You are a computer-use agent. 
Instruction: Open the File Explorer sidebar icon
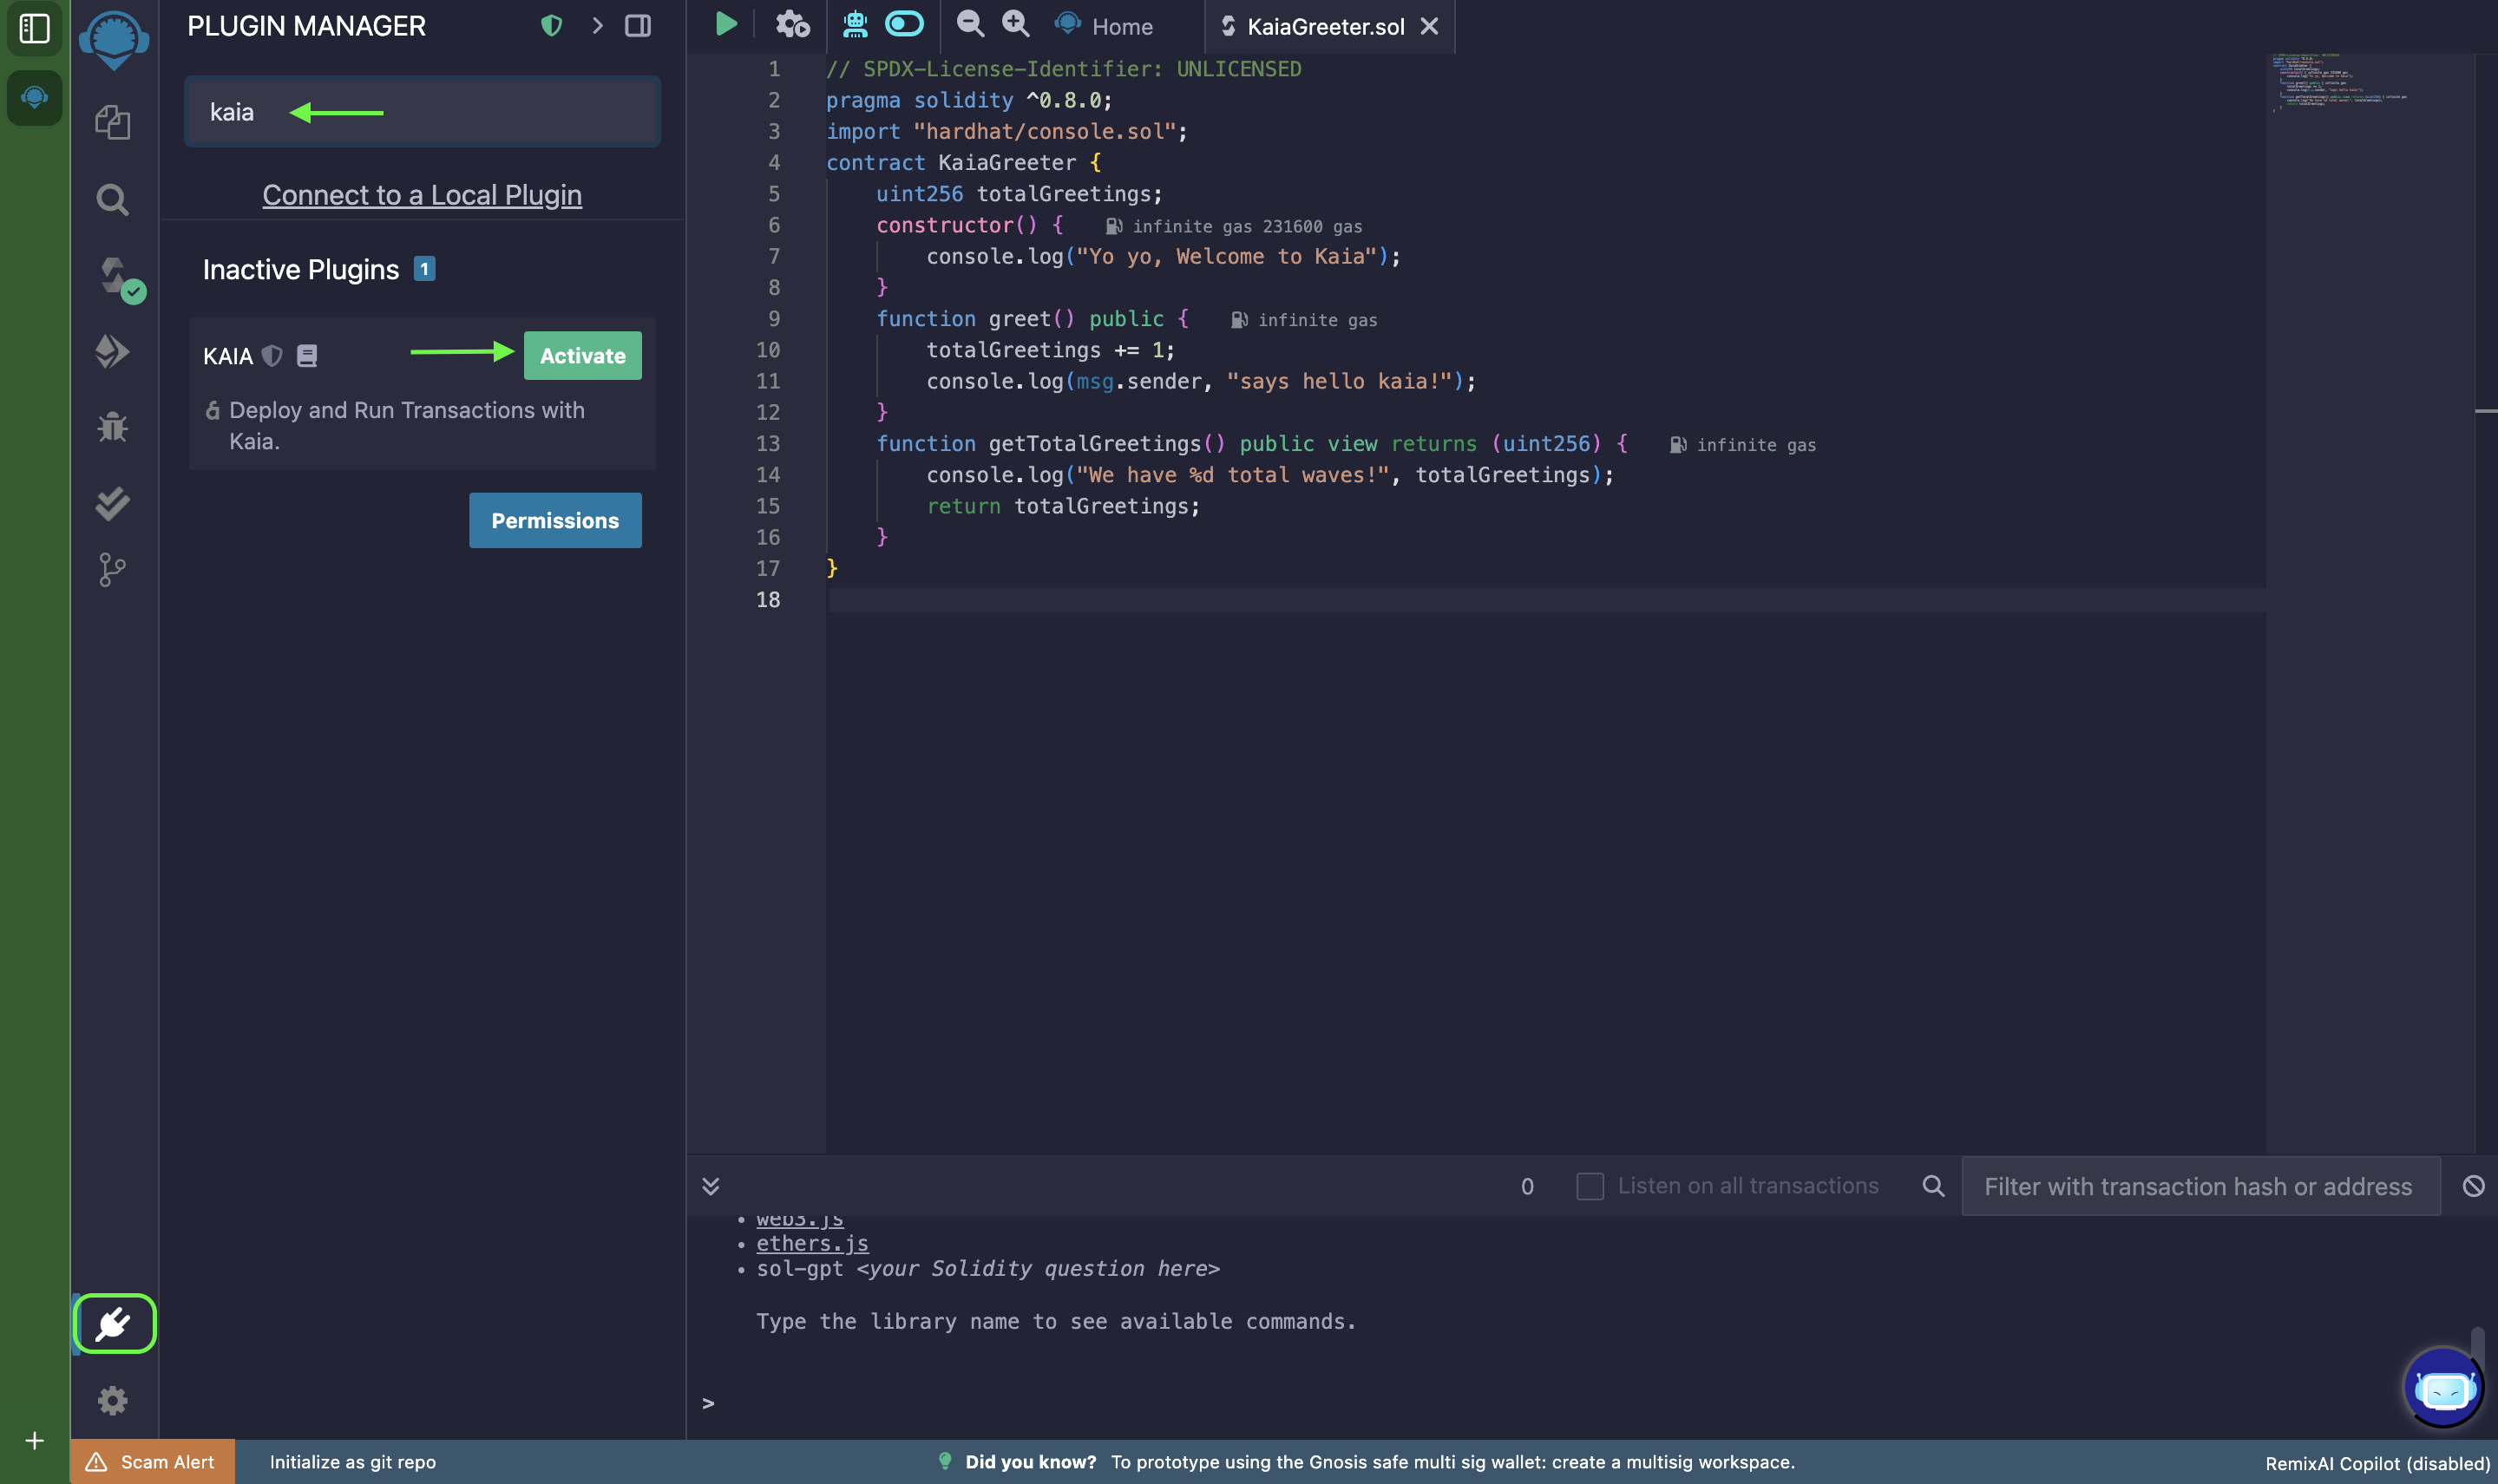coord(113,122)
